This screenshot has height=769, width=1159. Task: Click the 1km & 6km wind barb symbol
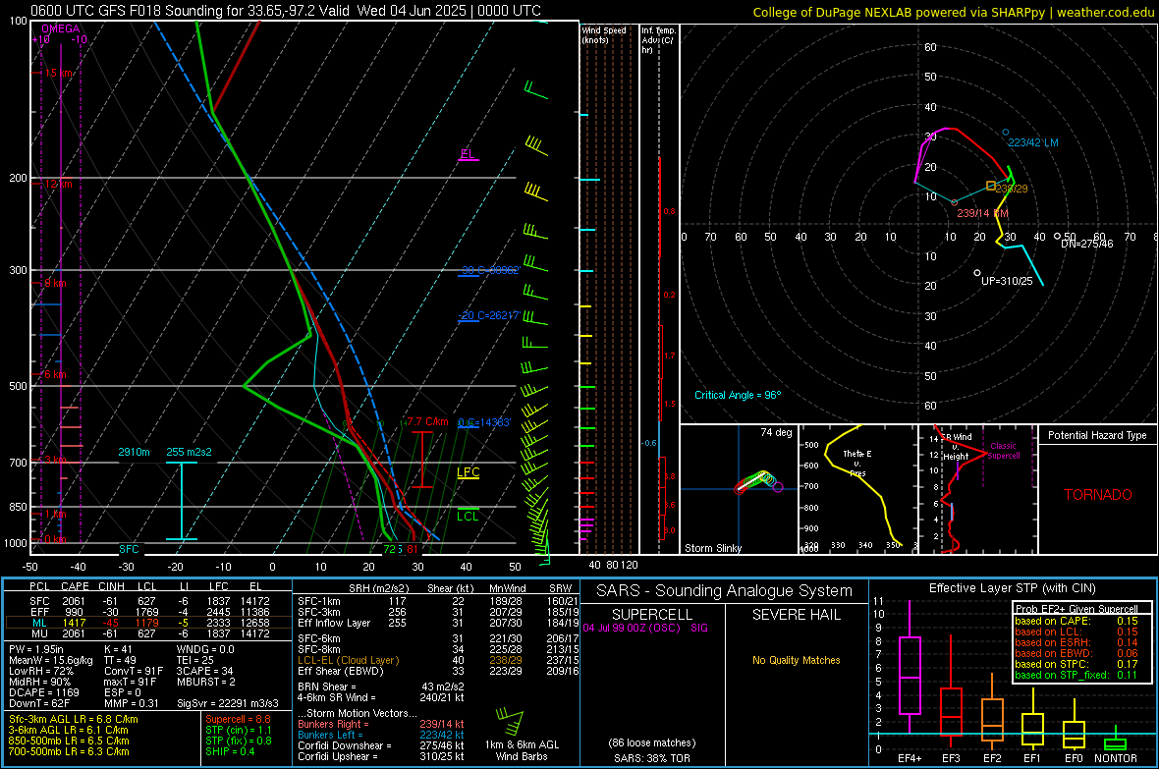coord(510,722)
